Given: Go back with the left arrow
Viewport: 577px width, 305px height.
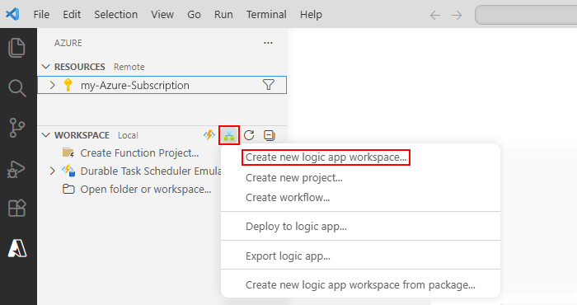Looking at the screenshot, I should pyautogui.click(x=435, y=15).
